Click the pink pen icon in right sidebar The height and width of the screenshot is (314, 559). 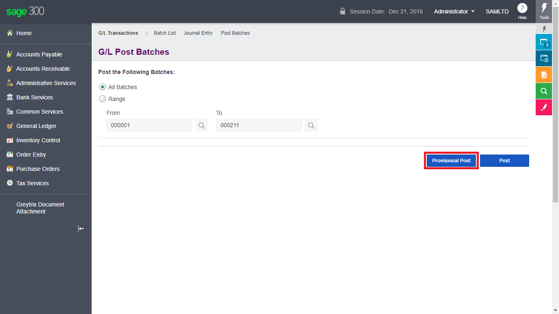pyautogui.click(x=544, y=107)
